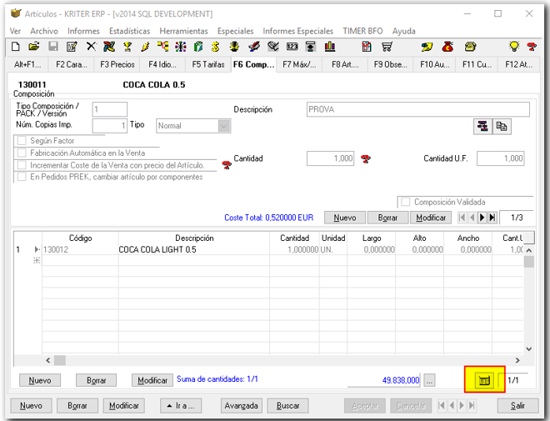
Task: Click the shopping cart toolbar icon
Action: pos(387,47)
